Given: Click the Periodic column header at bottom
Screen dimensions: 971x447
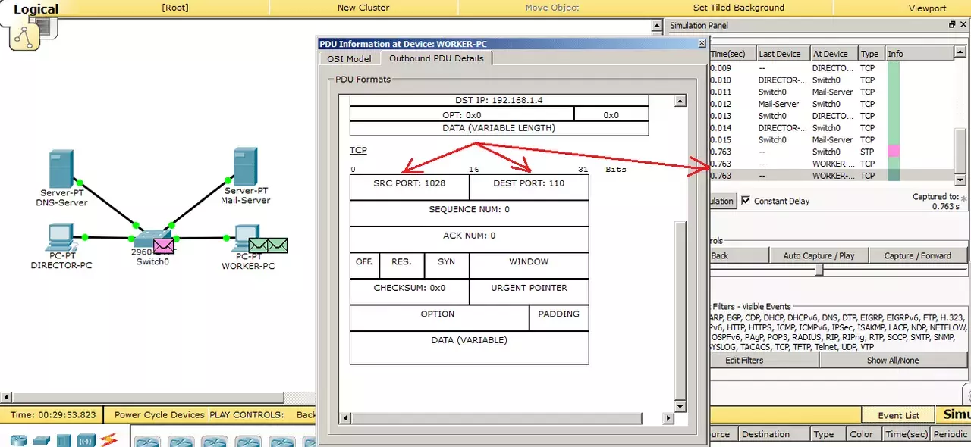Looking at the screenshot, I should [951, 434].
